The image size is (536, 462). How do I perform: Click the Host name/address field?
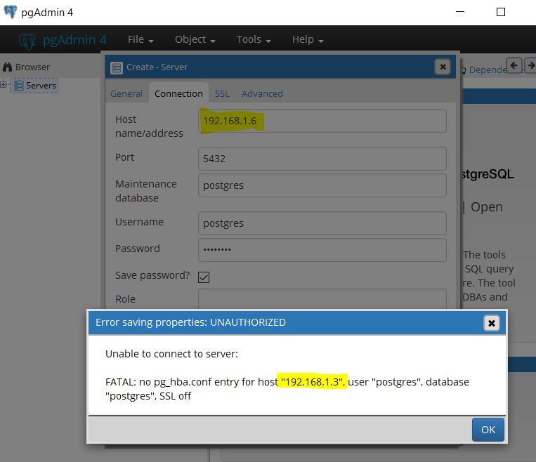click(x=322, y=121)
